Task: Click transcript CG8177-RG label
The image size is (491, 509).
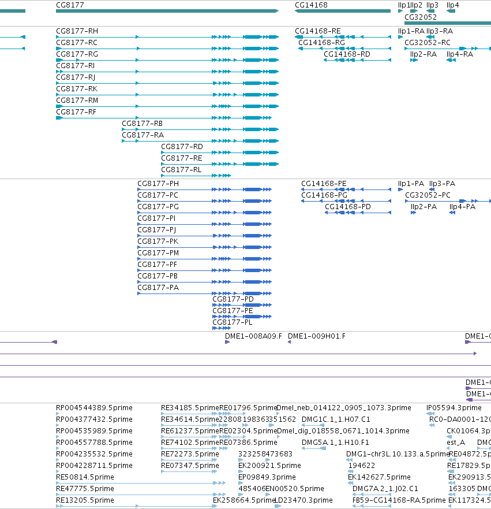Action: tap(77, 54)
